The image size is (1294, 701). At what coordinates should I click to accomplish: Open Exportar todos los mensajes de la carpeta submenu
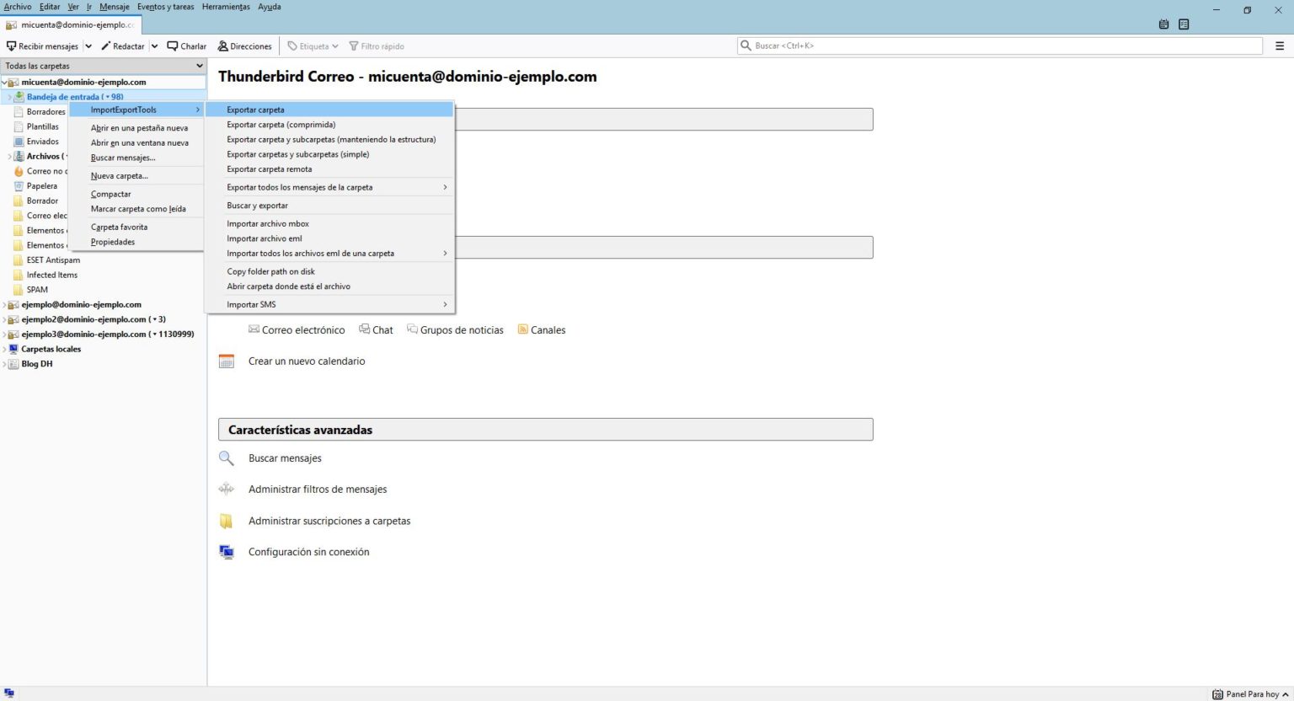click(x=329, y=187)
